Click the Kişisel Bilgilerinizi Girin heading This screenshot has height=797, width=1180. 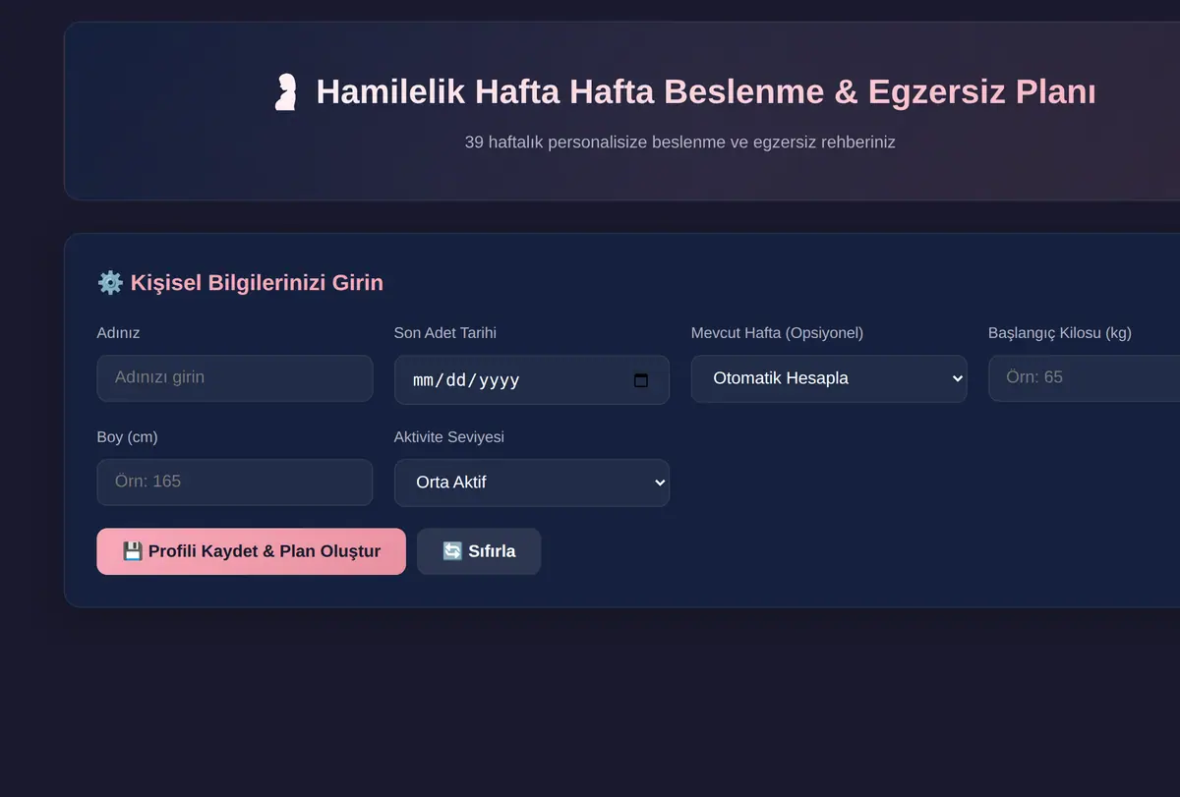point(257,283)
